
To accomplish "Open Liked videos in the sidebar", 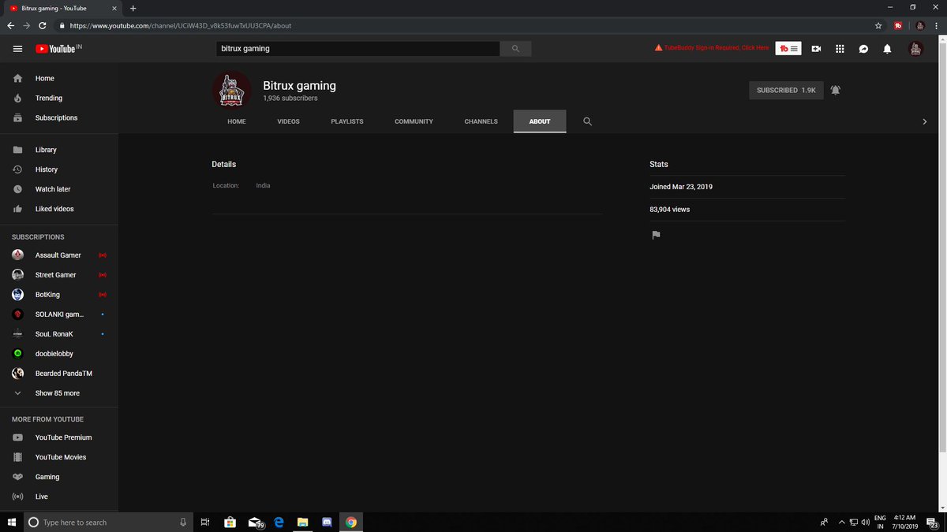I will click(x=59, y=209).
